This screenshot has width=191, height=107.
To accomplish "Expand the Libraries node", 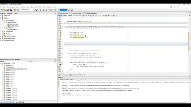I will pos(2,33).
